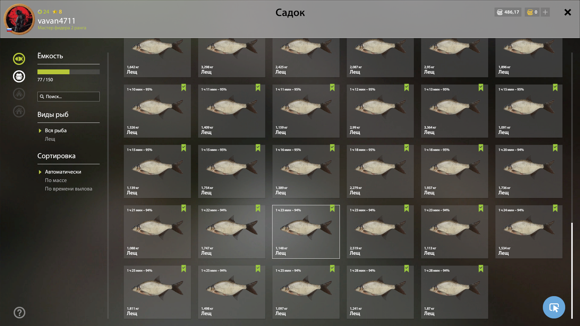Click the blue multi-select cursor button
This screenshot has height=326, width=580.
[x=554, y=307]
